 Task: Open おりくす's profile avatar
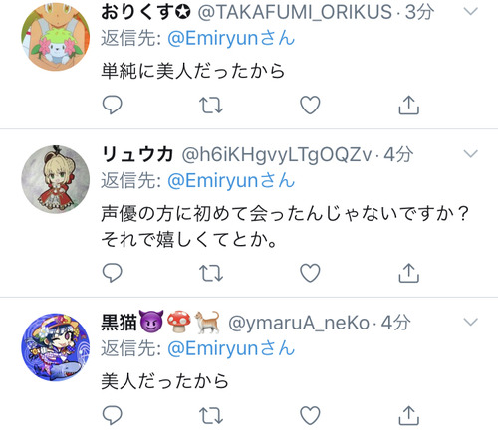(56, 36)
